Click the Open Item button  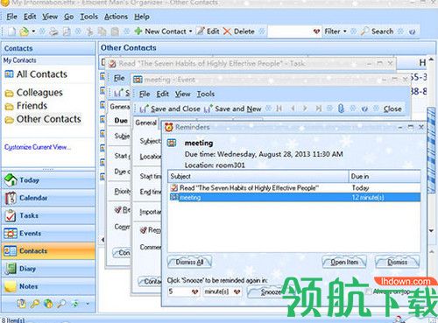[x=344, y=262]
